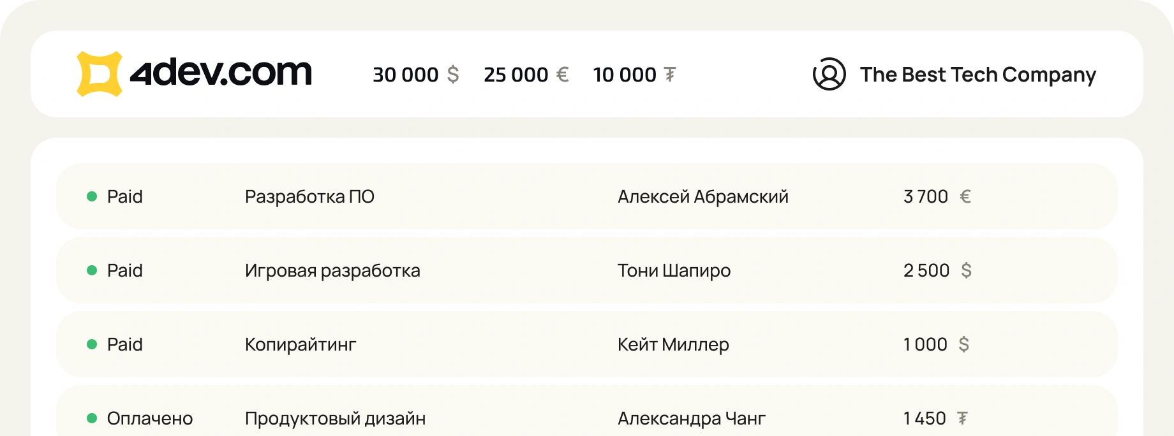Viewport: 1174px width, 436px height.
Task: Click dollar icon beside 2 500
Action: pyautogui.click(x=966, y=270)
